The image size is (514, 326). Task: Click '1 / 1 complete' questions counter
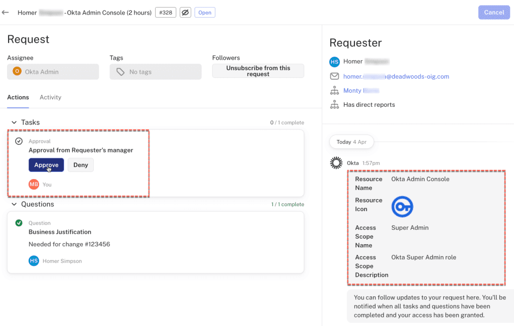288,204
